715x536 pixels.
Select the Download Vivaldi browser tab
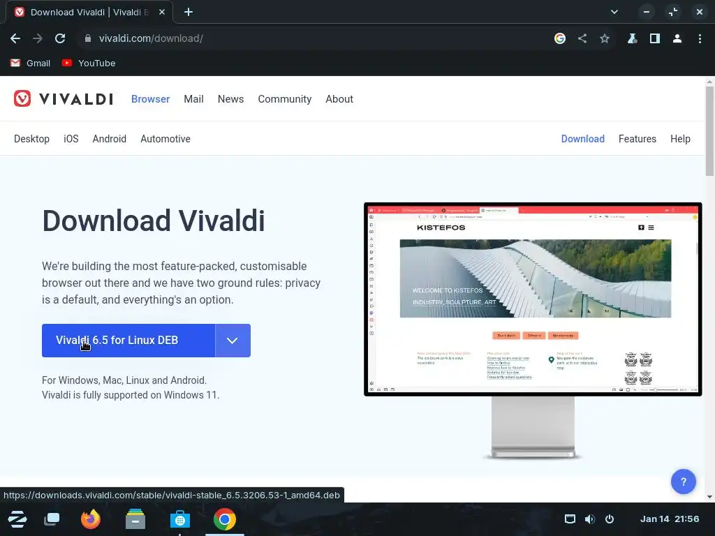coord(89,13)
